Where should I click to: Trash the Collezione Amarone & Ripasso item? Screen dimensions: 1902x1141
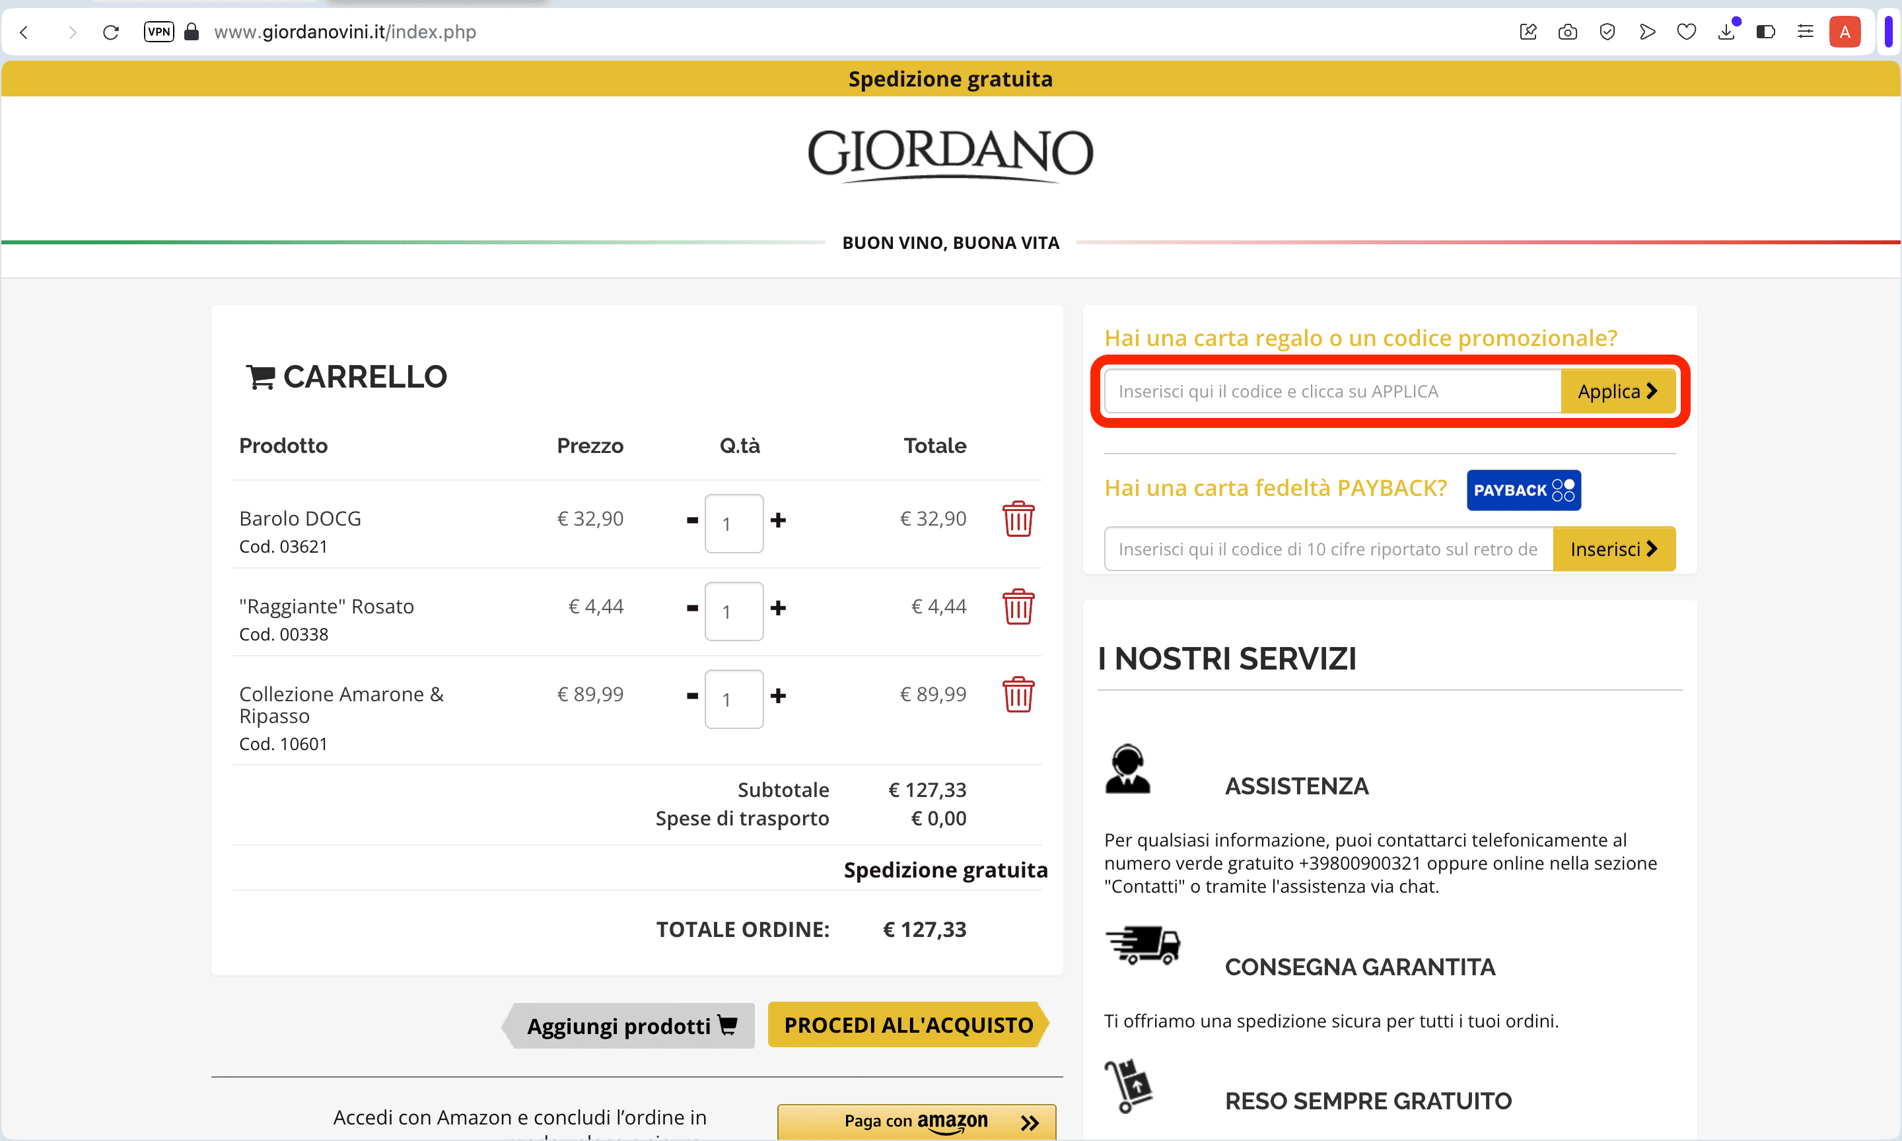1018,694
